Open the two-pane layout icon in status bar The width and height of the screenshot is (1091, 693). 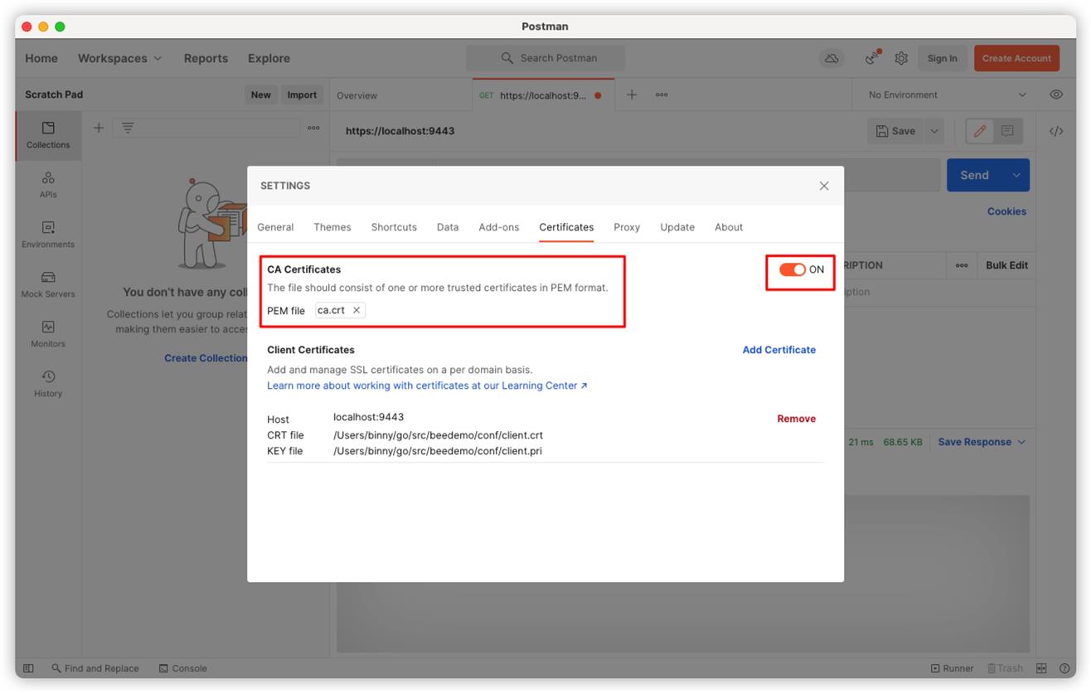1042,668
